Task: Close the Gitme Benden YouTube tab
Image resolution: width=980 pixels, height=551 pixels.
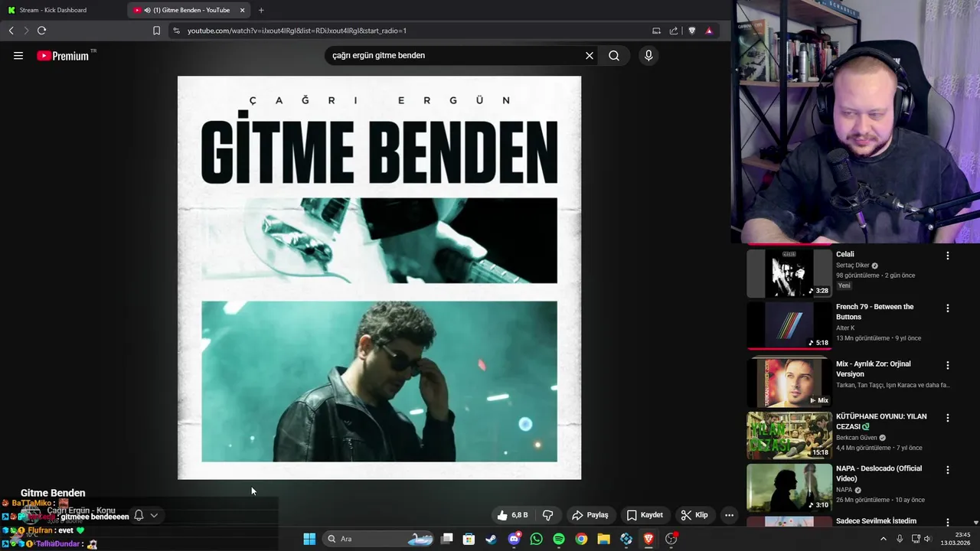Action: click(242, 10)
